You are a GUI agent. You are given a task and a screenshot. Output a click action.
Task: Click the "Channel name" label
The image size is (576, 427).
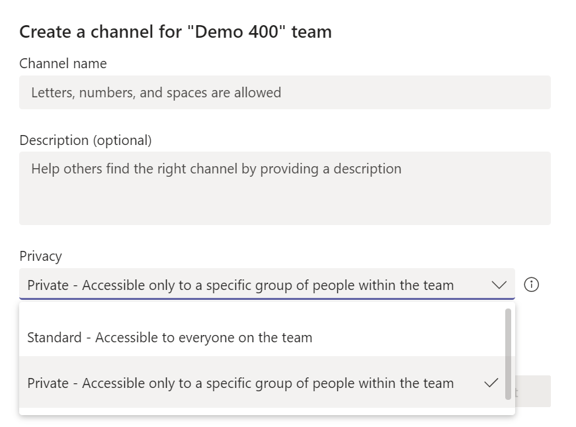coord(63,64)
